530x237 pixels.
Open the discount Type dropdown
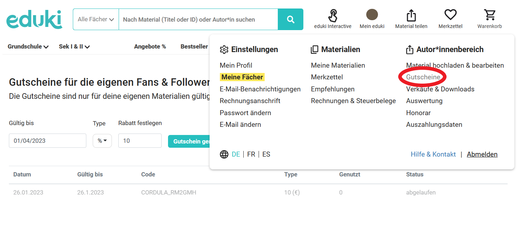tap(102, 141)
